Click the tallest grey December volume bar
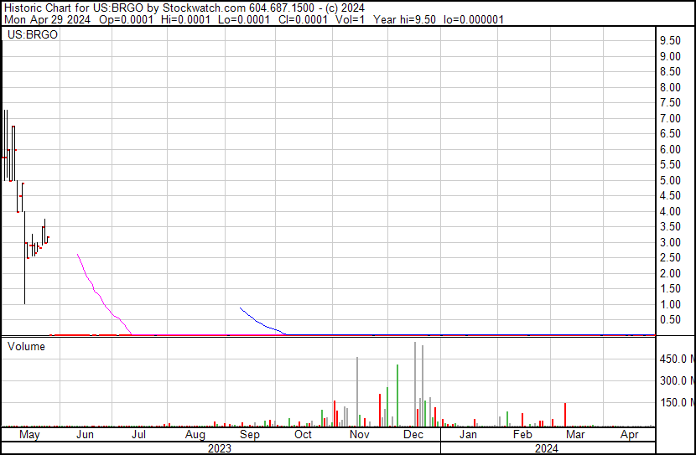Viewport: 696px width, 455px height. pos(415,384)
